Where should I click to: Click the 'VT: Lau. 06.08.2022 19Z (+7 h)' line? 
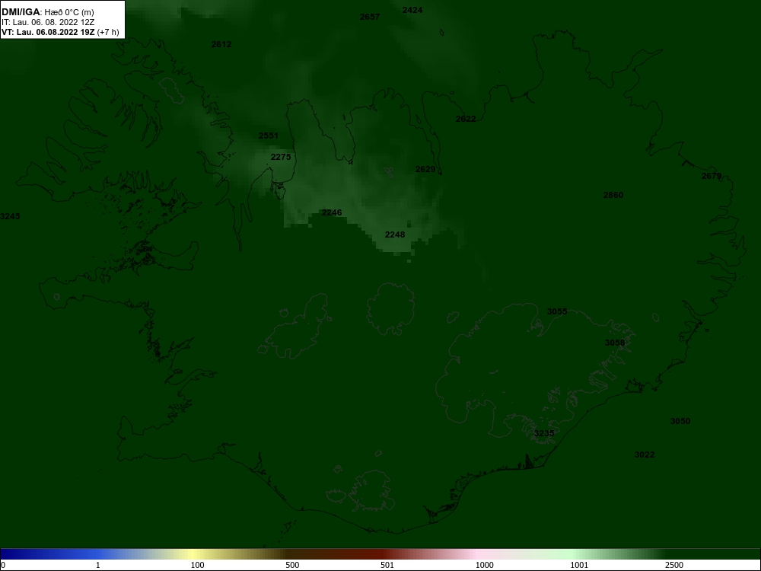[x=59, y=32]
